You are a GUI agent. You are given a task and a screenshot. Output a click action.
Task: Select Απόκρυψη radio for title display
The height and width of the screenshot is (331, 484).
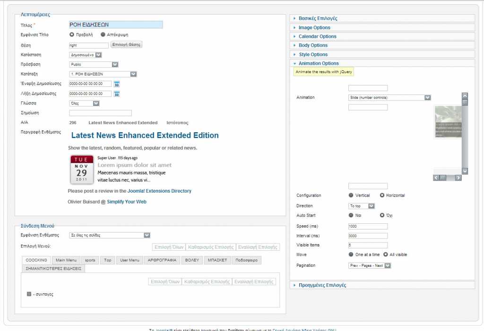coord(103,34)
